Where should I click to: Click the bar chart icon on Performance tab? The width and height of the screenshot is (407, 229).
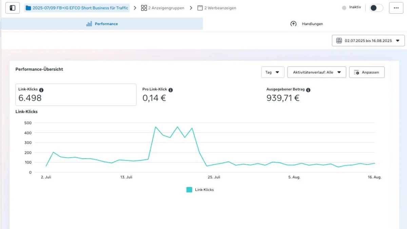89,24
